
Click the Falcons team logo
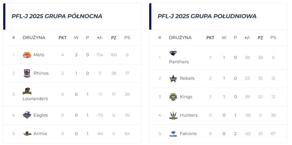(x=173, y=134)
